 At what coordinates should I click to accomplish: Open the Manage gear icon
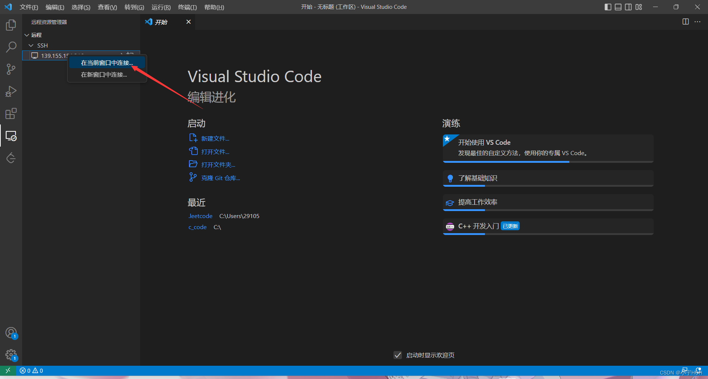pyautogui.click(x=11, y=355)
